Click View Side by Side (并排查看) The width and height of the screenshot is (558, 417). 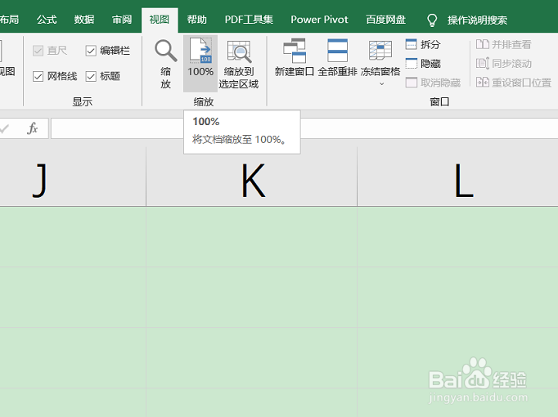tap(503, 44)
